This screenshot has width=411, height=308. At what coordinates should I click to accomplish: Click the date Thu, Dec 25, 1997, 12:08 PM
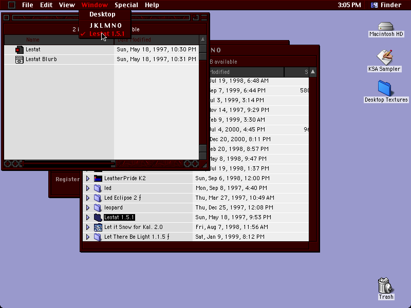click(234, 207)
